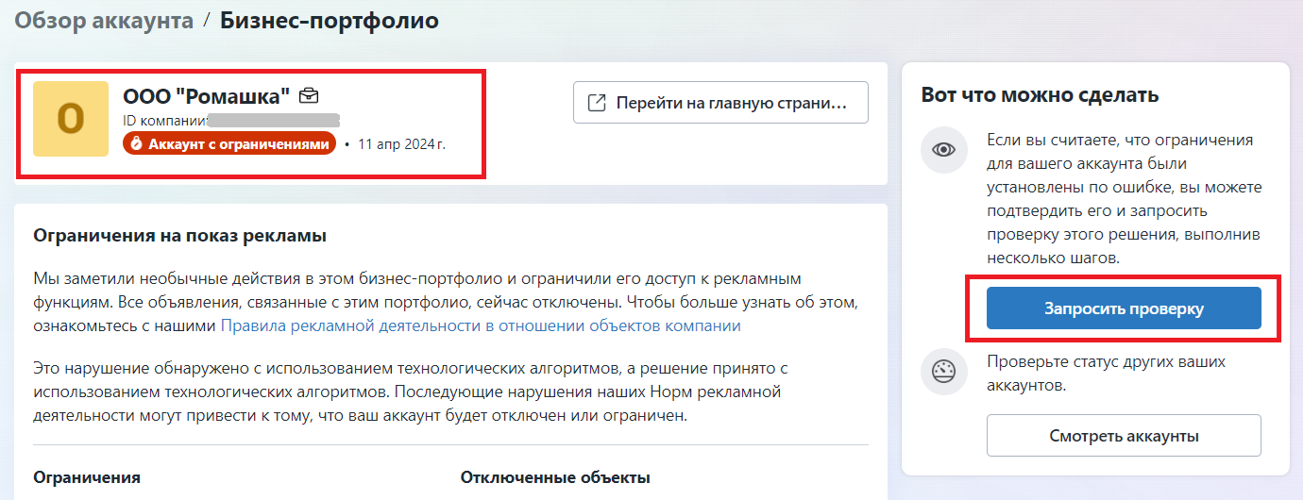Click the gauge icon next to account status text
The image size is (1303, 500).
[944, 373]
